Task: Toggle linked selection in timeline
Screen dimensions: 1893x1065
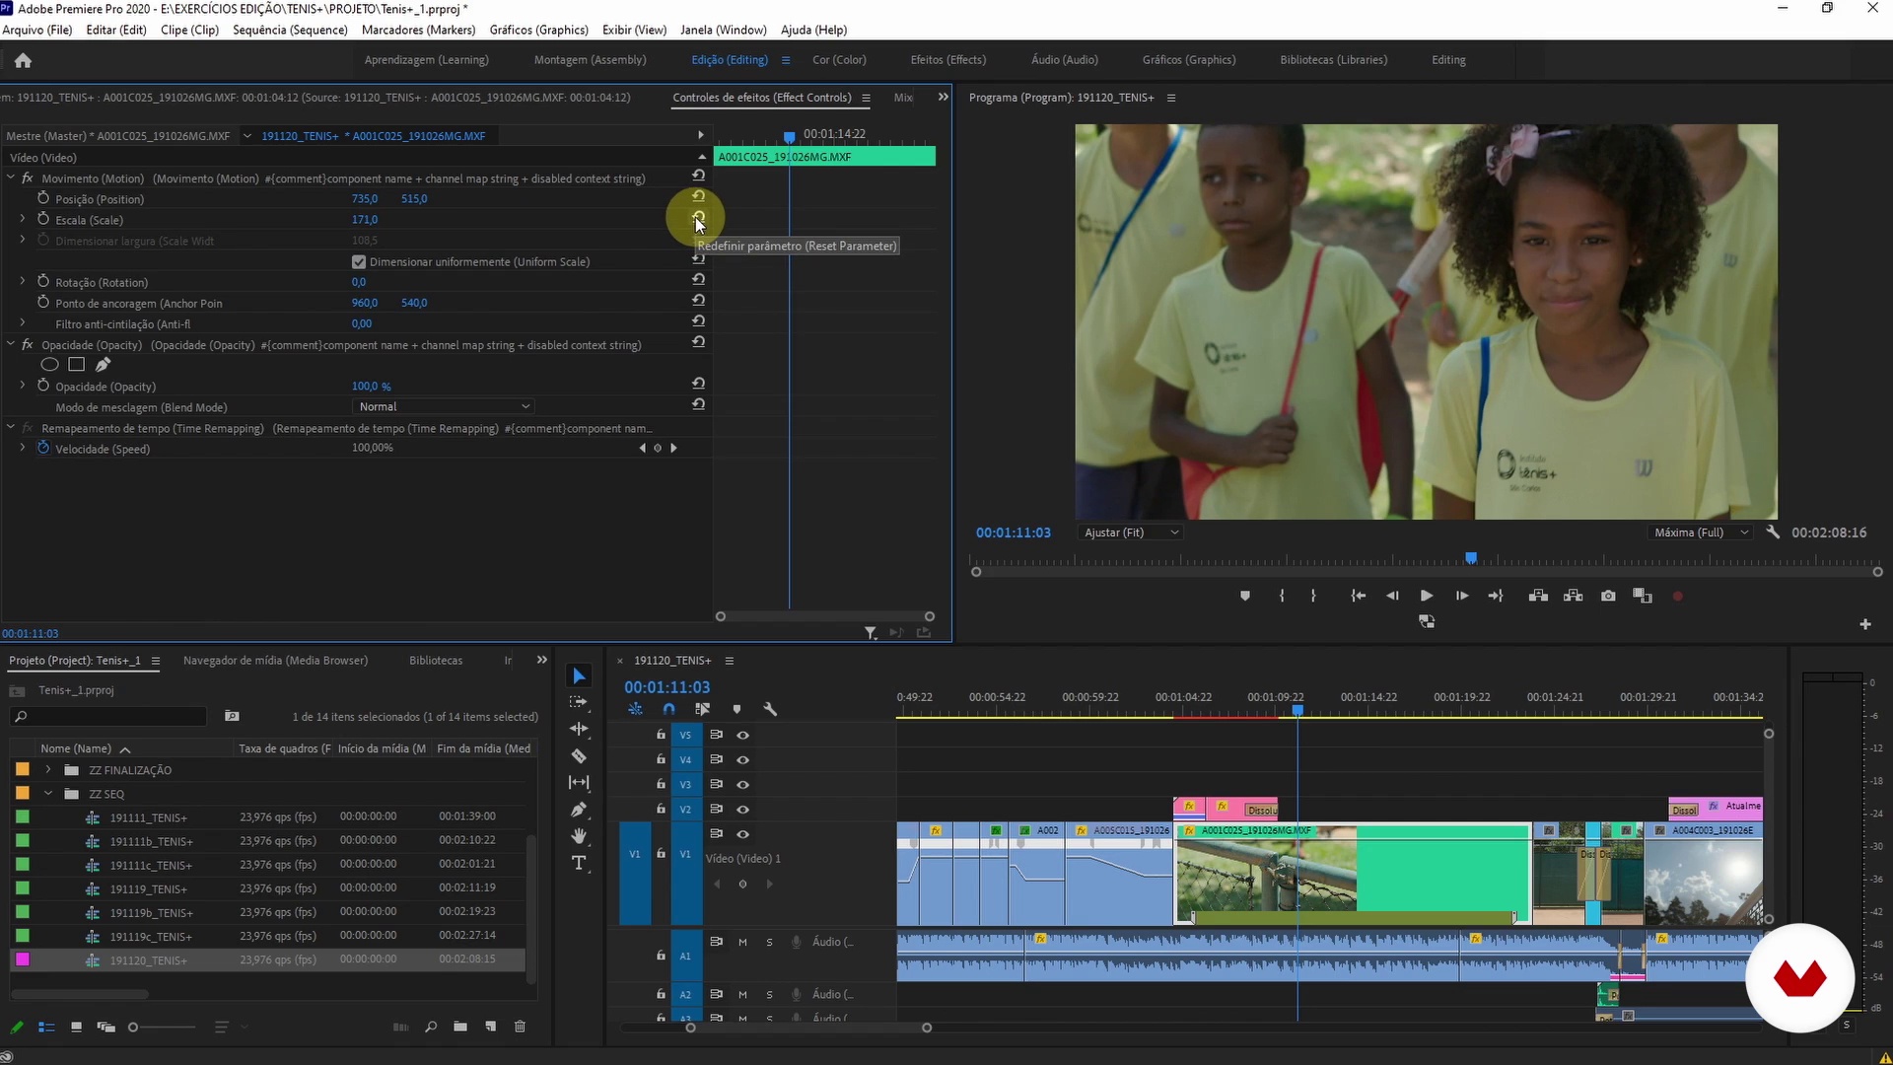Action: coord(702,709)
